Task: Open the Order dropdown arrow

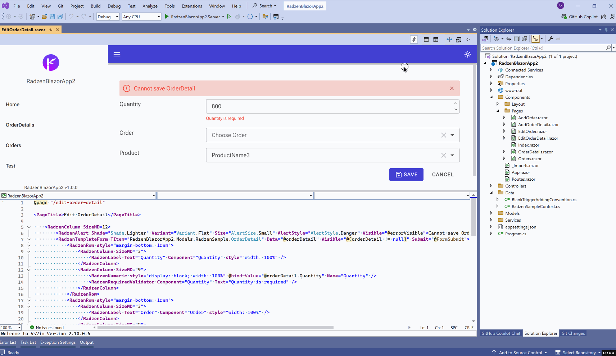Action: coord(452,135)
